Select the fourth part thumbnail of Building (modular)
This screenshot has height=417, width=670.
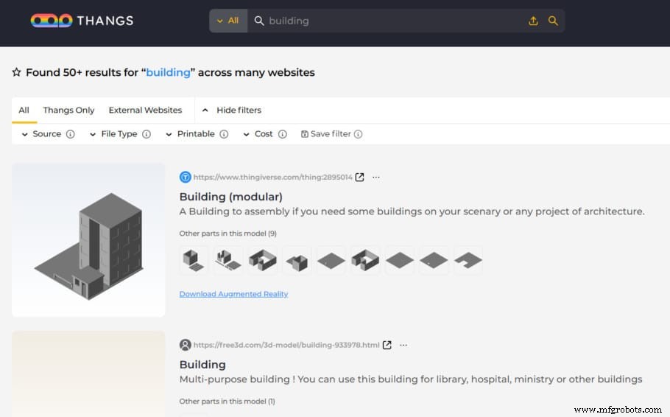[297, 260]
